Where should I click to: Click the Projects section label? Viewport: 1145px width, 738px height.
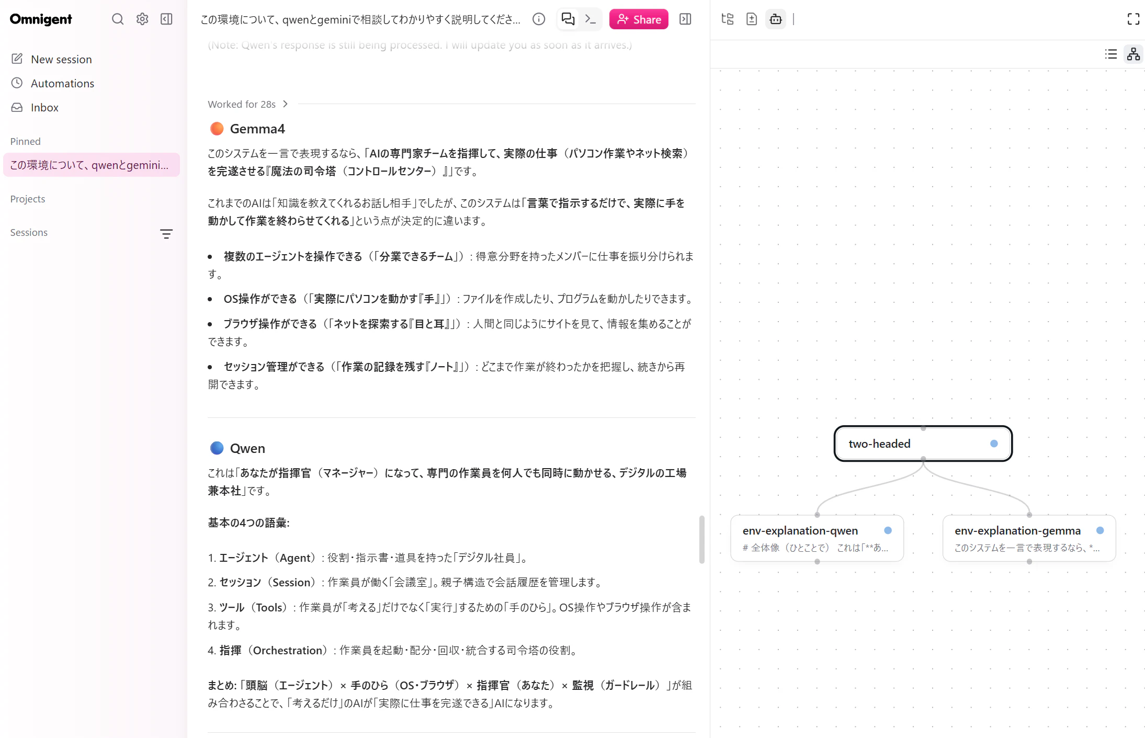(x=28, y=199)
